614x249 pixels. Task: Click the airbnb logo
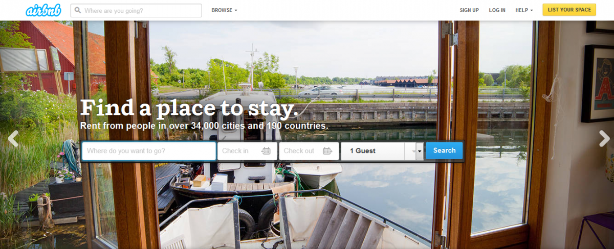43,10
